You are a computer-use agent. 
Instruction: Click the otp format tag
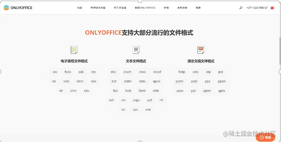tap(208, 72)
